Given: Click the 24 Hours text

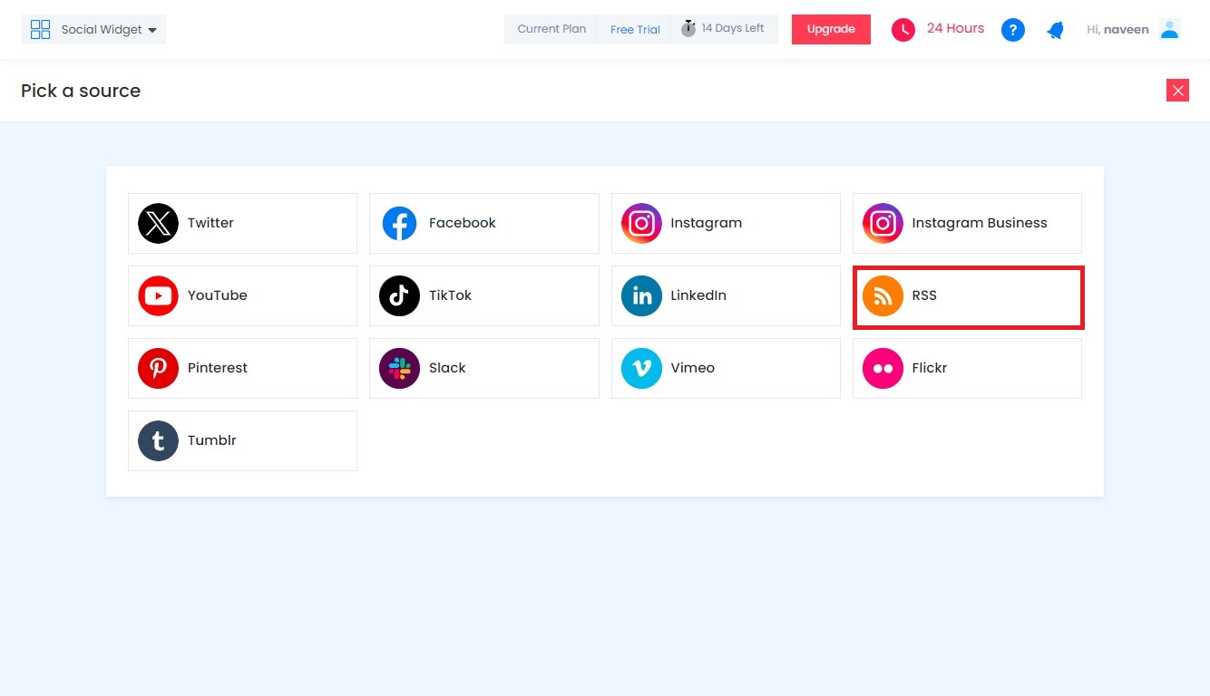Looking at the screenshot, I should point(955,28).
